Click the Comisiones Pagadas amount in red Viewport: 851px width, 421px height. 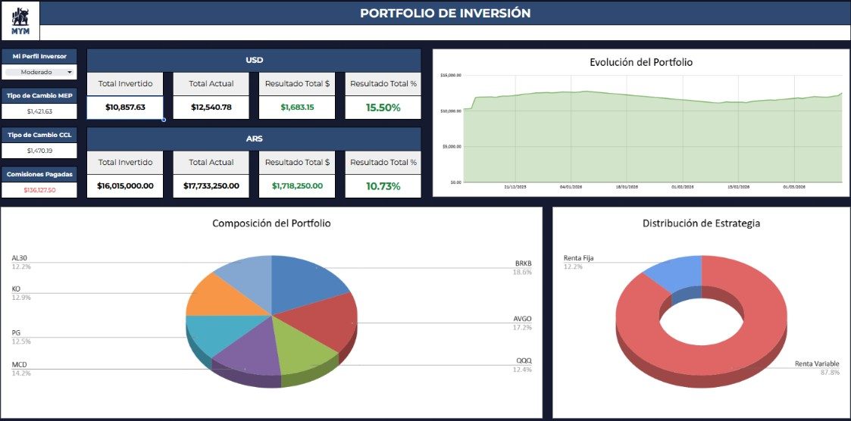pos(39,190)
